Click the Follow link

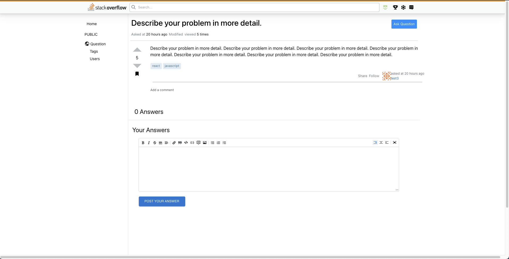point(374,76)
